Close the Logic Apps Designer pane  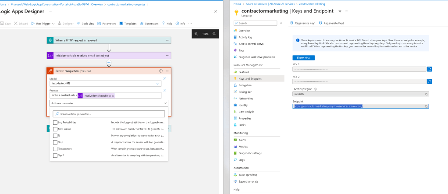[x=216, y=11]
